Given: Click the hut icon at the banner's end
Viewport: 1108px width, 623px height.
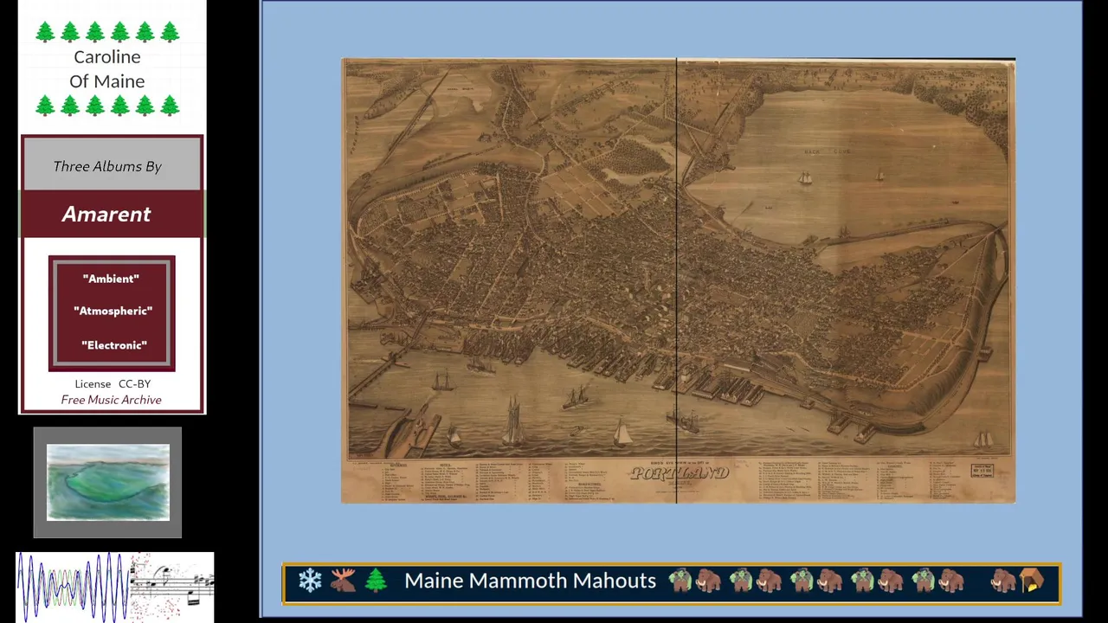Looking at the screenshot, I should tap(1031, 581).
